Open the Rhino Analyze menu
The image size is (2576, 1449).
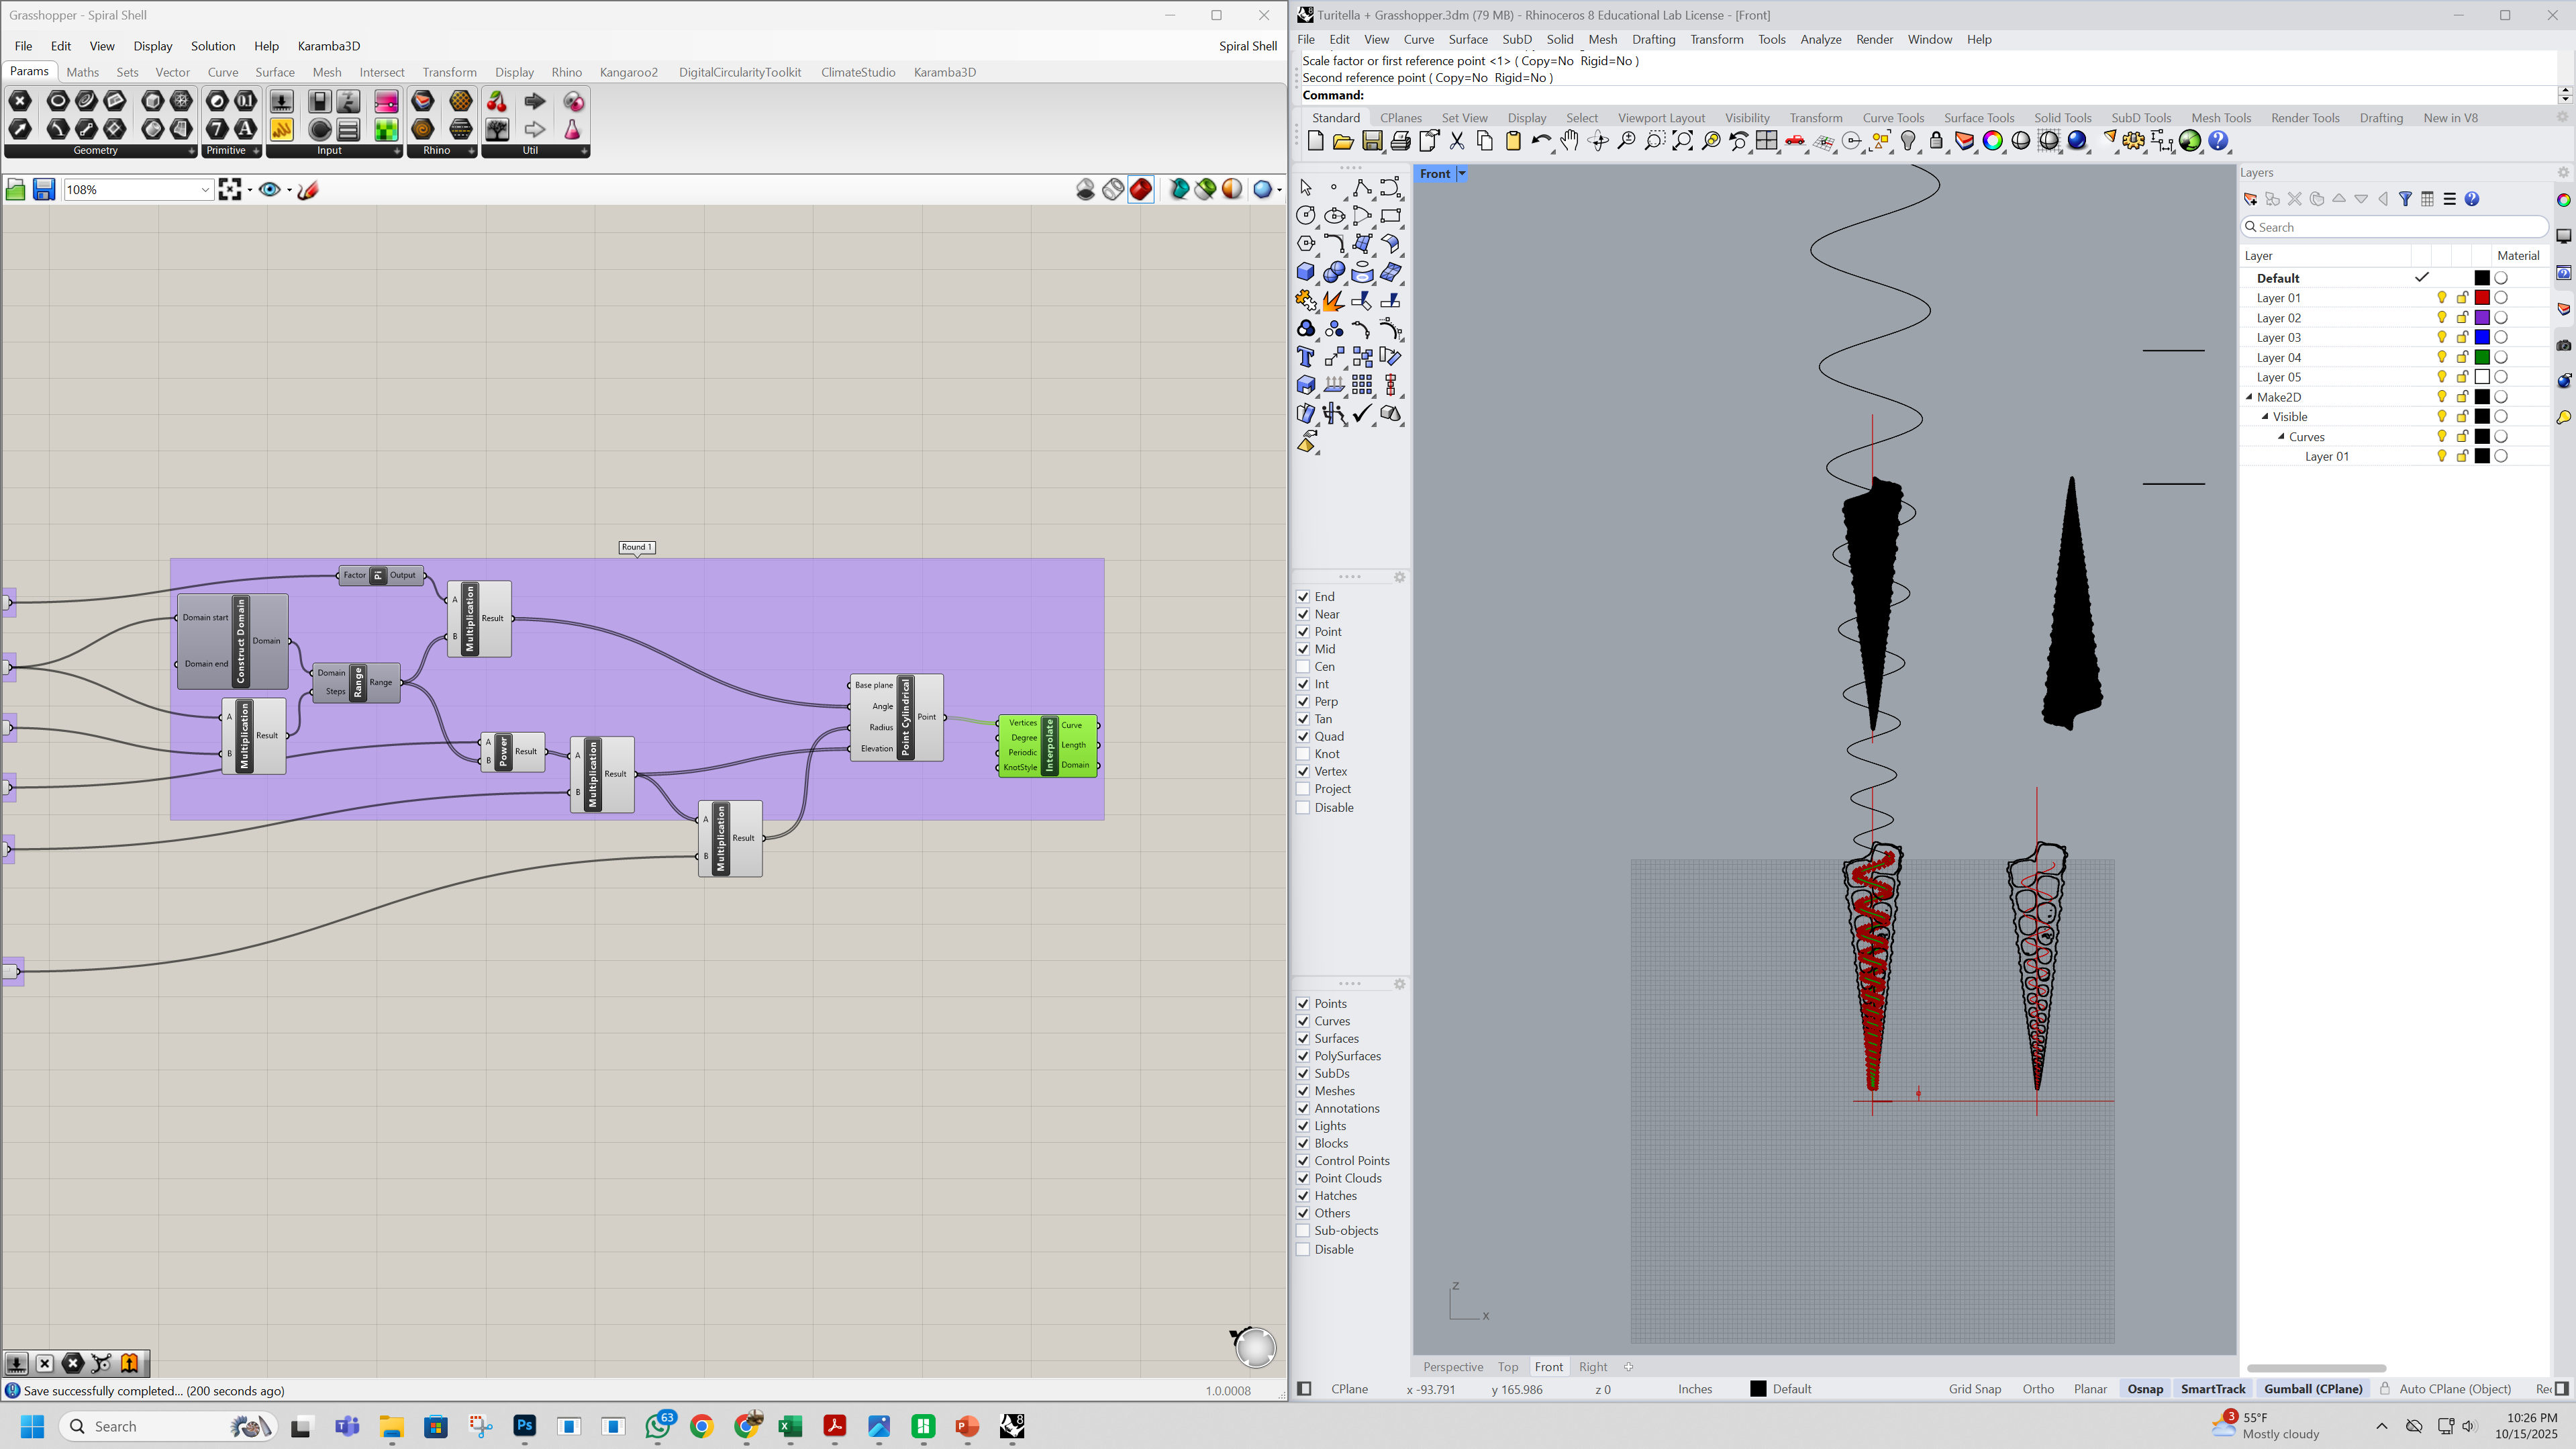pos(1820,39)
